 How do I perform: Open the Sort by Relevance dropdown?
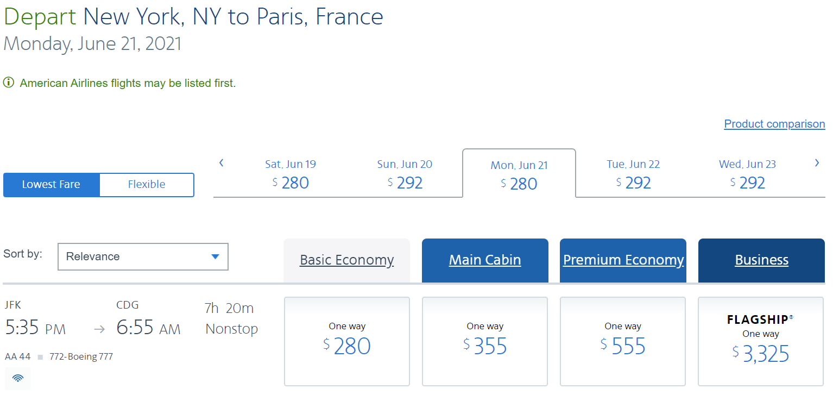[143, 256]
